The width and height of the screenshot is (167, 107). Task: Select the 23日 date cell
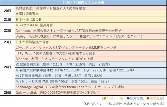(7, 42)
